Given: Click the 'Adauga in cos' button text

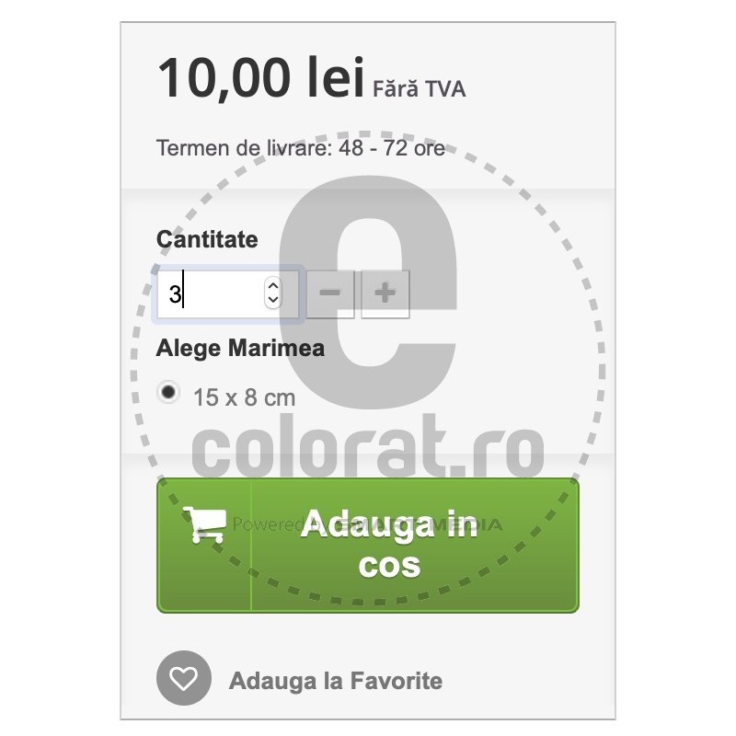Looking at the screenshot, I should tap(389, 544).
